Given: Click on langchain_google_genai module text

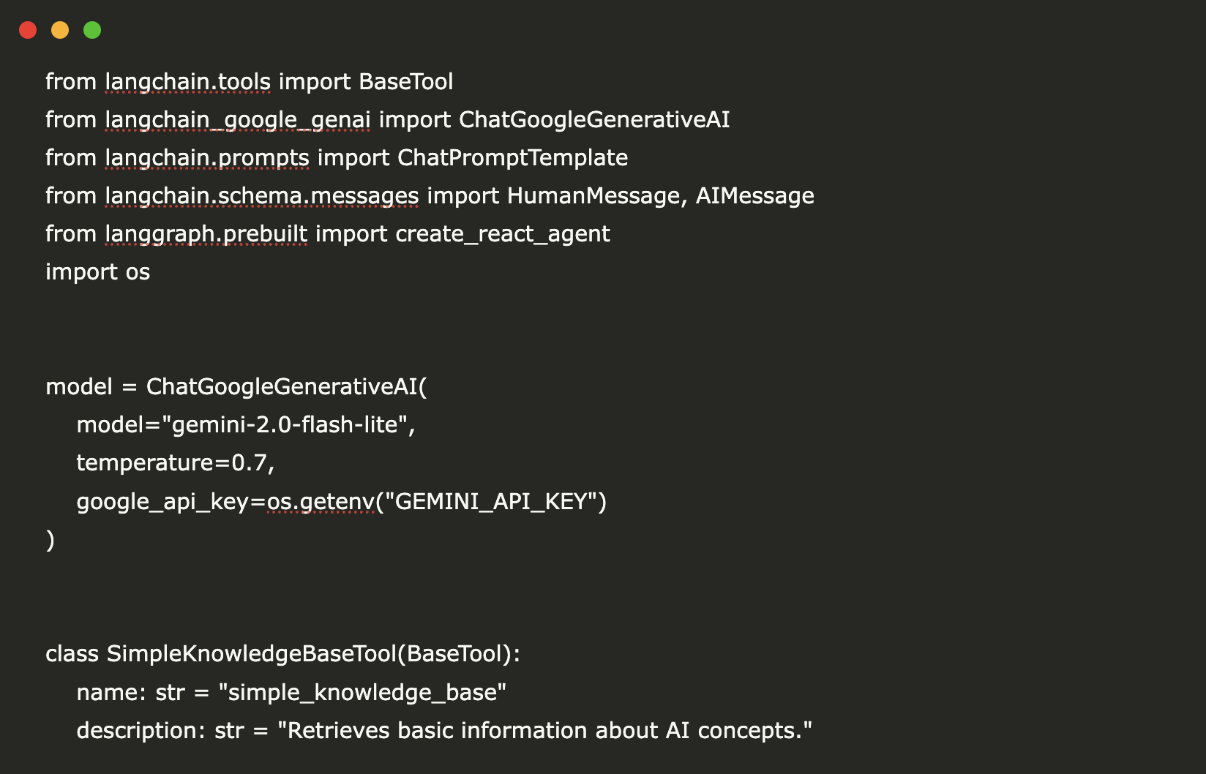Looking at the screenshot, I should pyautogui.click(x=238, y=120).
